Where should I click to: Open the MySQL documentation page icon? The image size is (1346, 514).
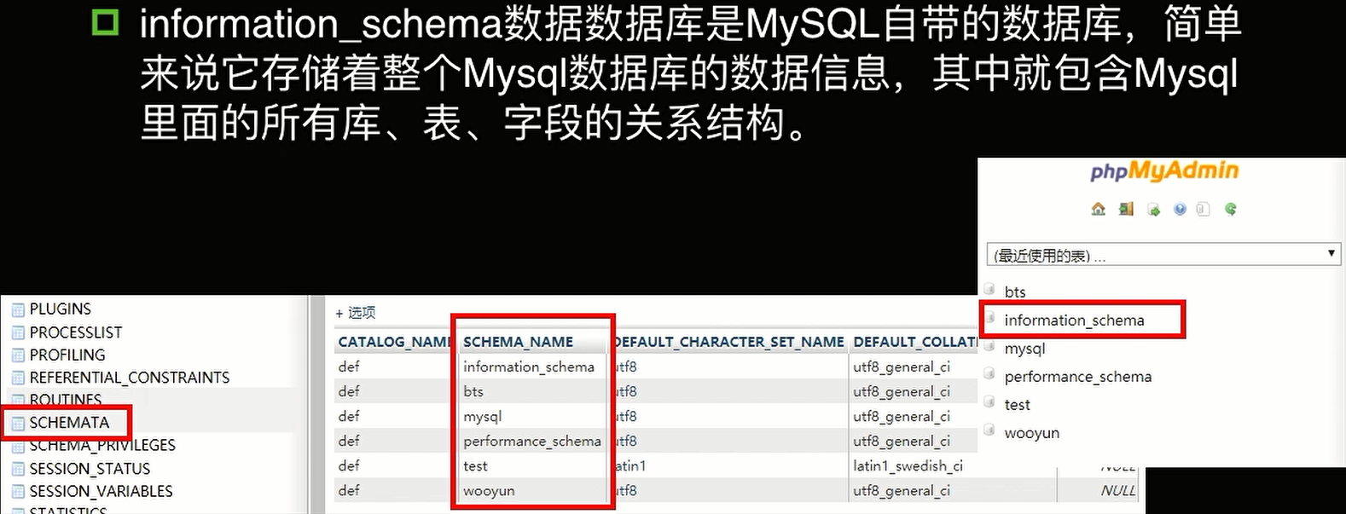click(x=1203, y=209)
